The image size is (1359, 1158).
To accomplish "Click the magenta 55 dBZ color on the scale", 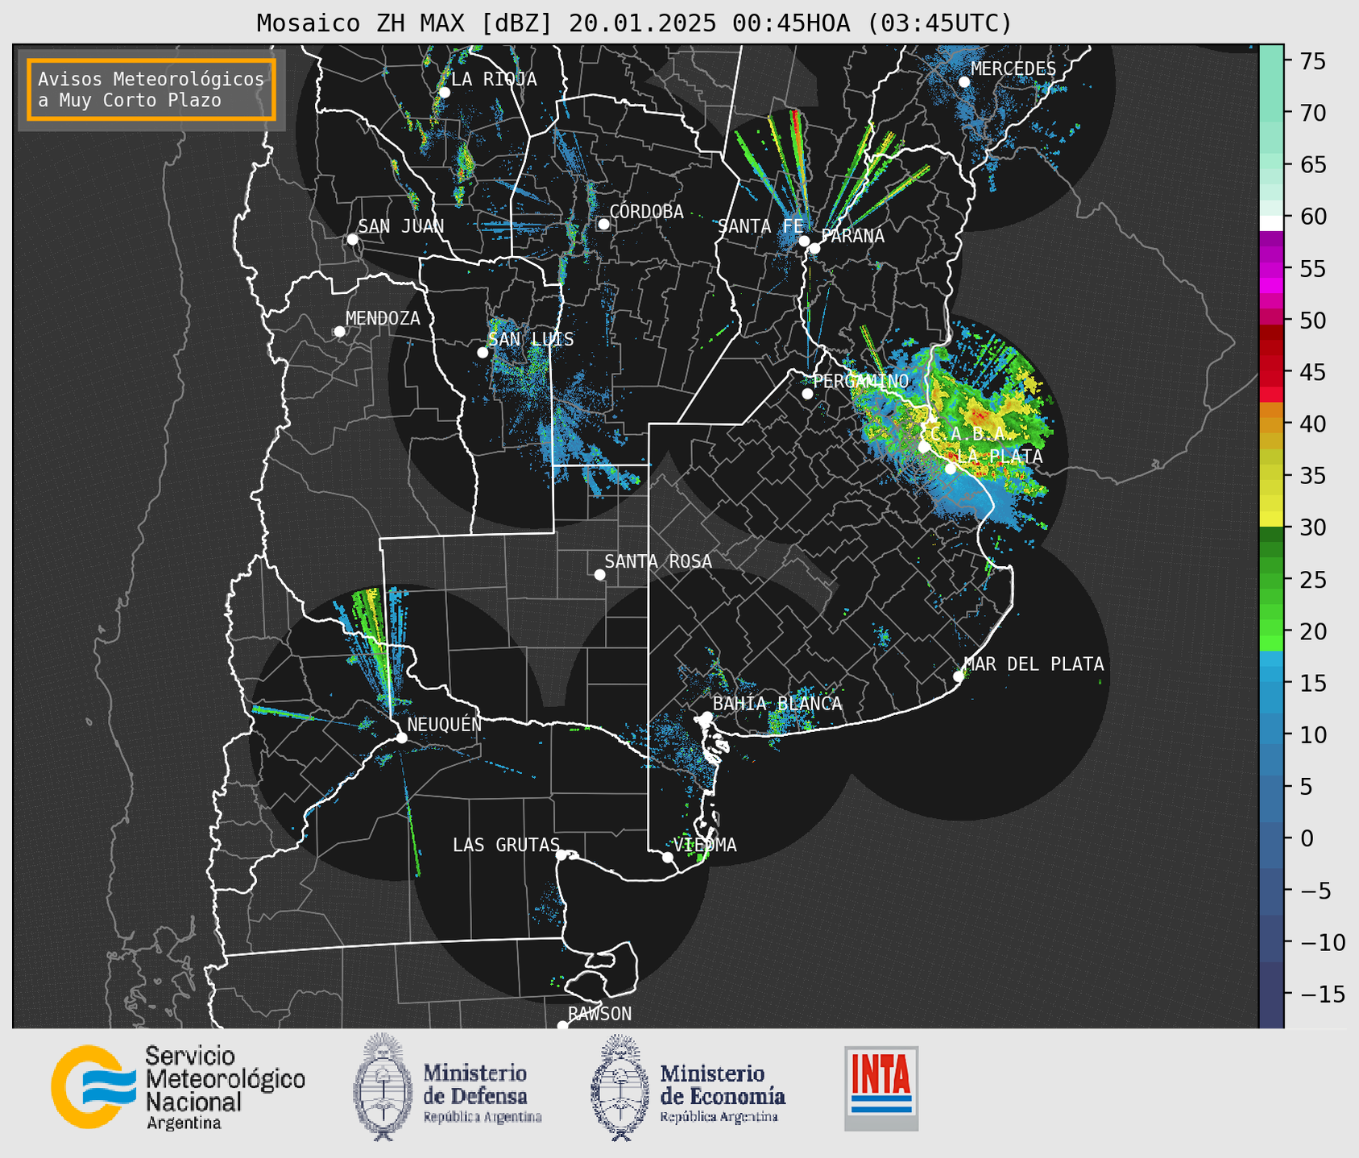I will pyautogui.click(x=1271, y=270).
